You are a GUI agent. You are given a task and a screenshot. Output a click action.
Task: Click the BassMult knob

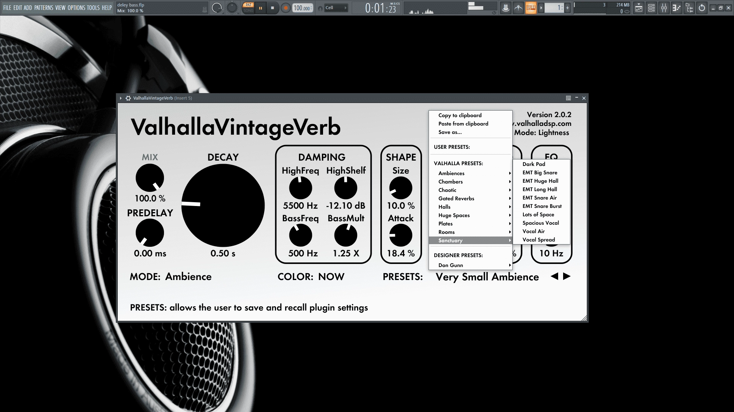pos(346,235)
